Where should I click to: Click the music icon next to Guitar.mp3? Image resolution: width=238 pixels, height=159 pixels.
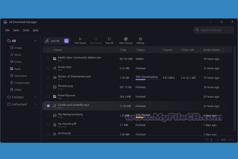point(55,68)
